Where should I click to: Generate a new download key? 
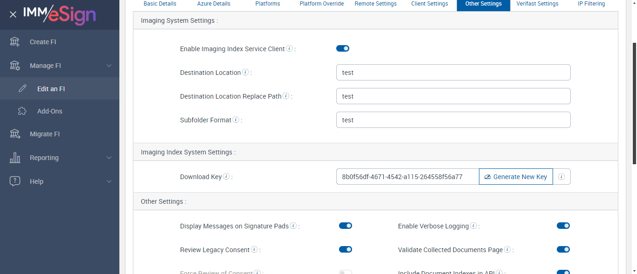tap(516, 177)
